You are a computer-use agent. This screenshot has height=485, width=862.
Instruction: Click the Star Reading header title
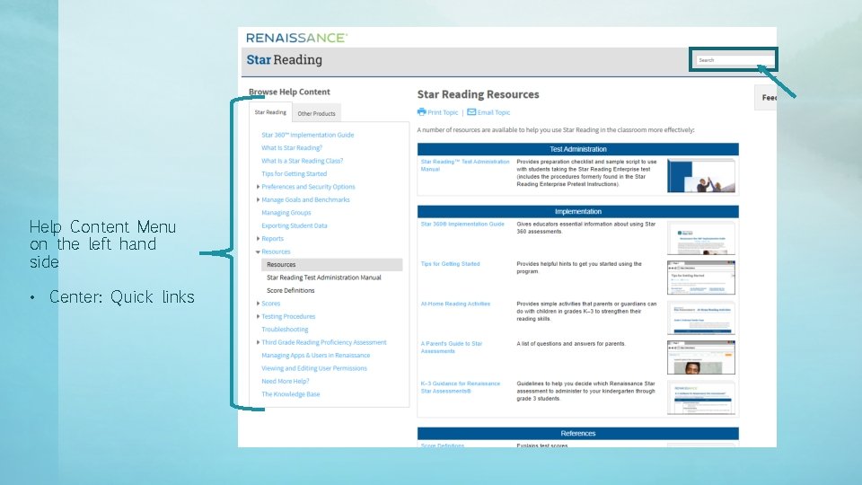click(x=285, y=60)
